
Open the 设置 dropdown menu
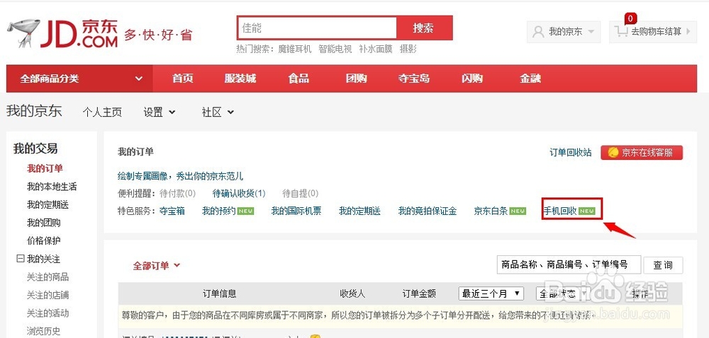(159, 112)
